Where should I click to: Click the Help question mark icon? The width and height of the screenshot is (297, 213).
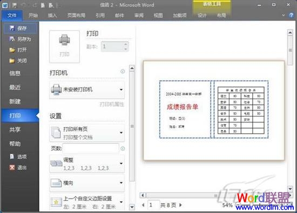[x=291, y=15]
